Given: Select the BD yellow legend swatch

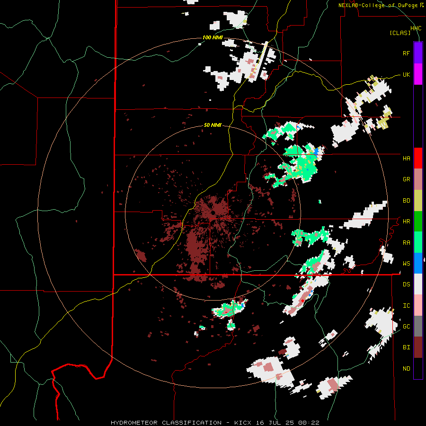Looking at the screenshot, I should tap(418, 201).
